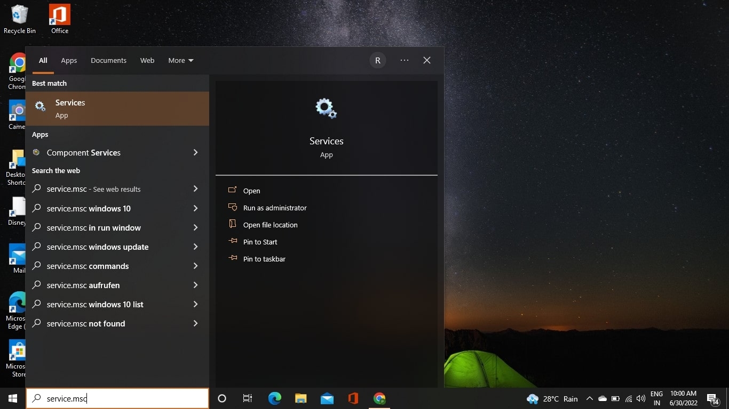Open Google Chrome from taskbar

379,398
